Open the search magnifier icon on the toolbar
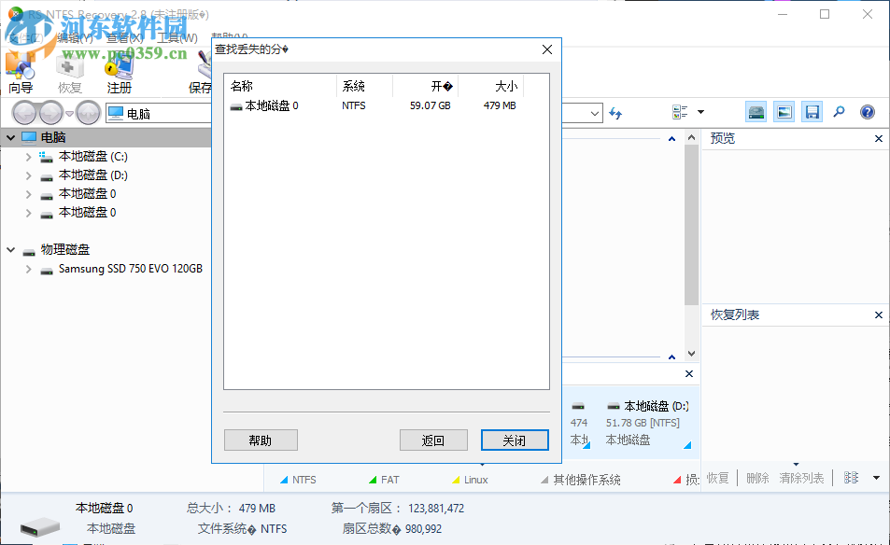 (x=839, y=111)
